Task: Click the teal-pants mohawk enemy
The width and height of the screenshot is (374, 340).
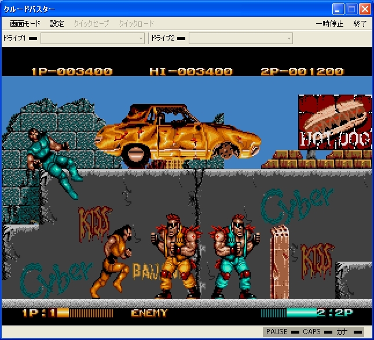Action: [x=234, y=256]
